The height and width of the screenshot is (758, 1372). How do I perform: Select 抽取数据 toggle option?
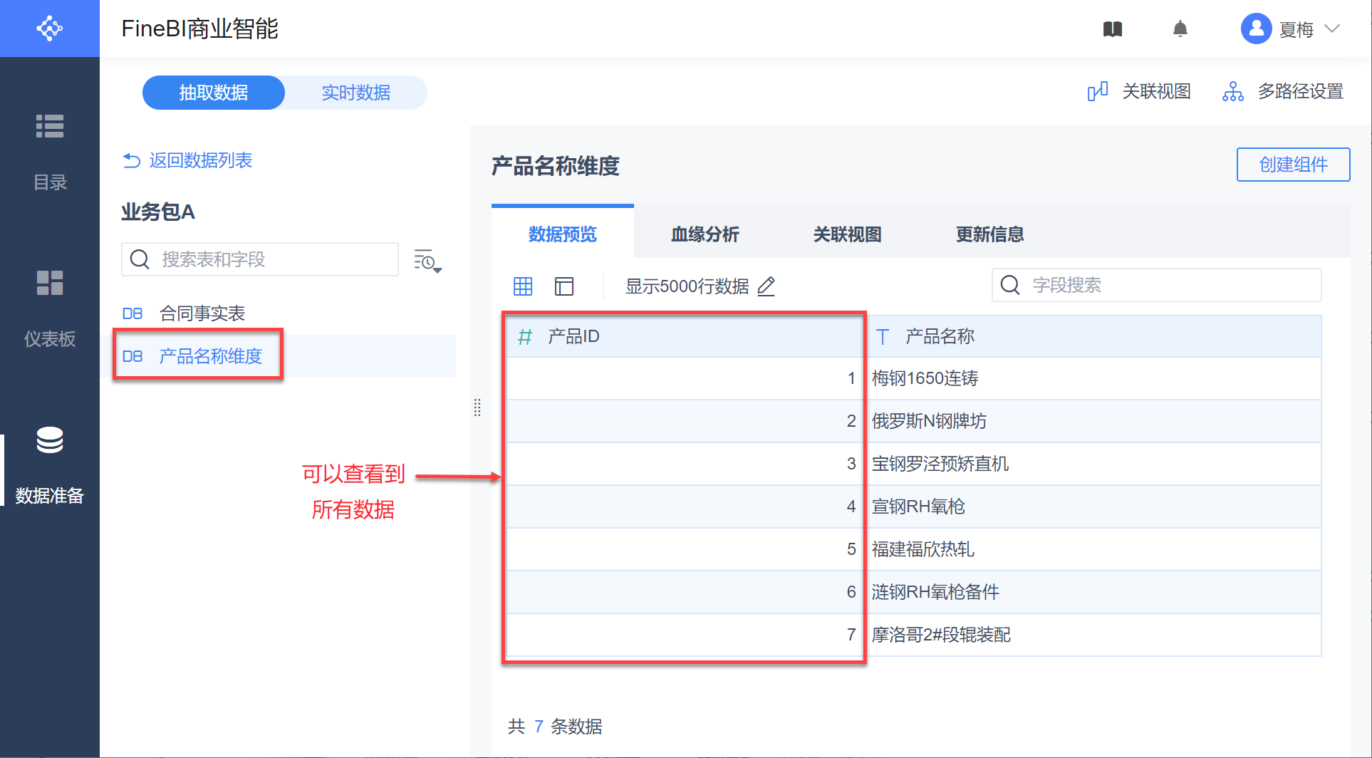pos(214,93)
